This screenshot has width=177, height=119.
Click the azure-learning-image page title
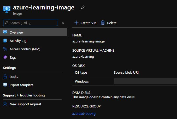(x=44, y=8)
